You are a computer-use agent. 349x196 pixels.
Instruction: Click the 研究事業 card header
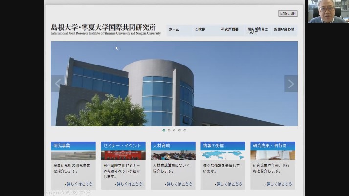tap(73, 146)
